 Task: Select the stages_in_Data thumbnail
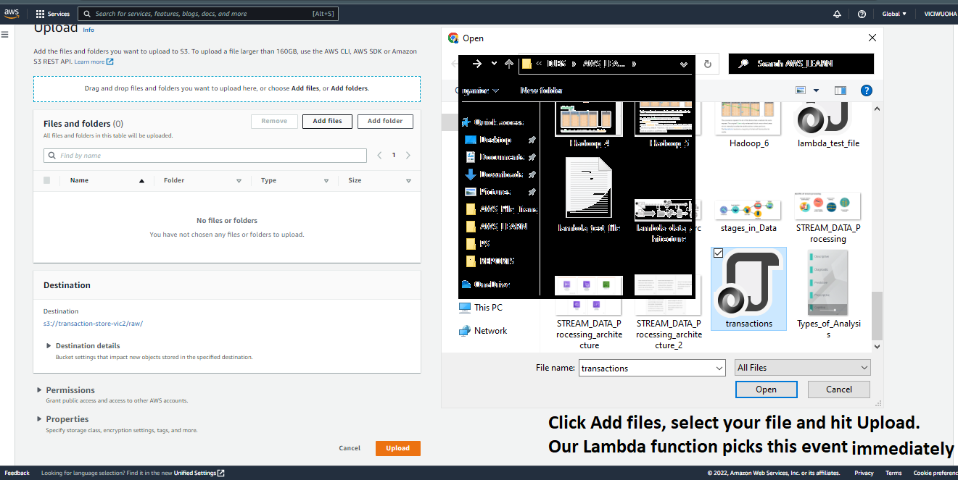[748, 216]
